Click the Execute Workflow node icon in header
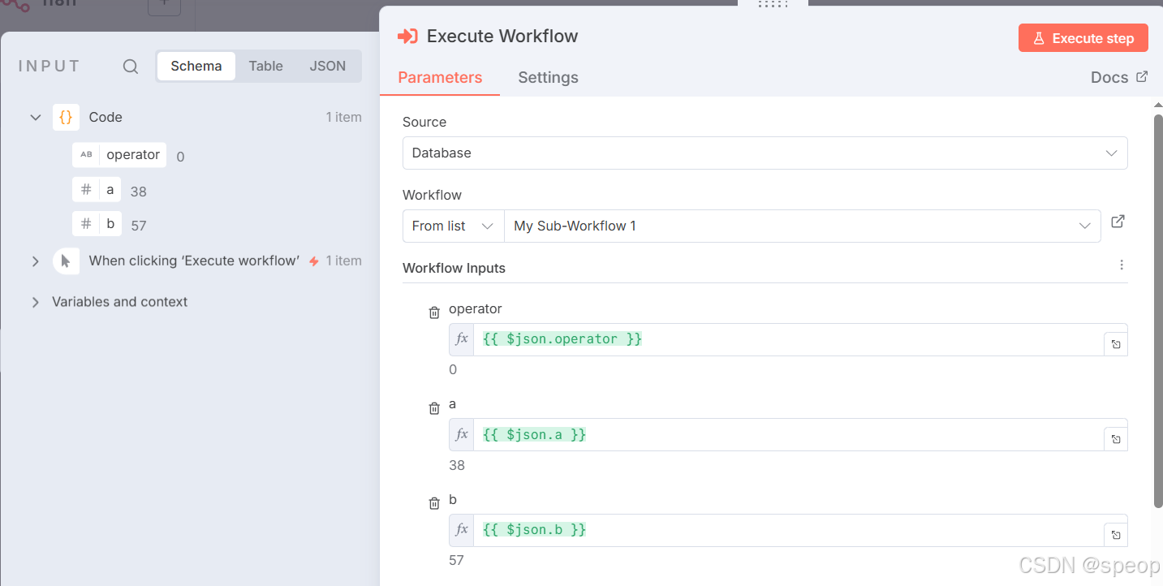Image resolution: width=1163 pixels, height=586 pixels. 407,37
